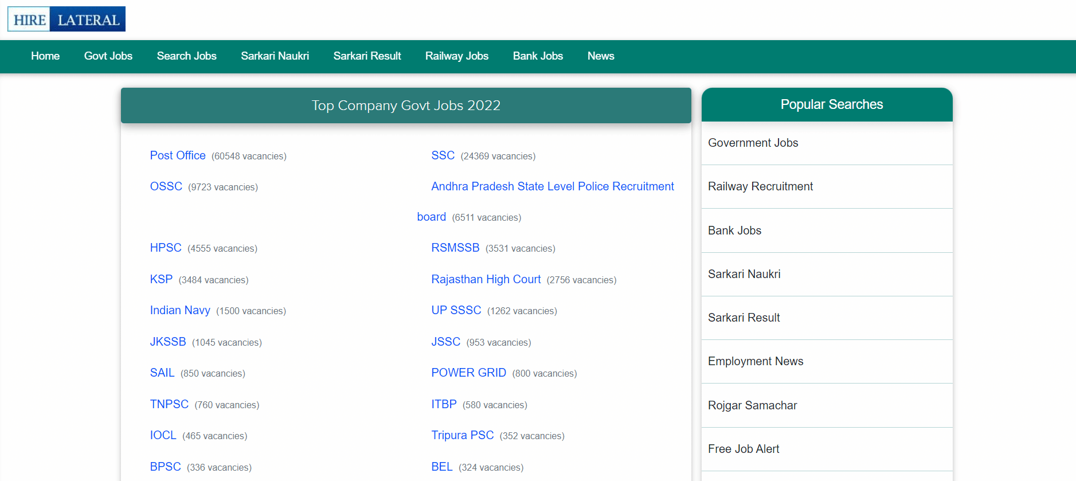View TNPSC vacancies link
Viewport: 1076px width, 481px height.
point(169,404)
